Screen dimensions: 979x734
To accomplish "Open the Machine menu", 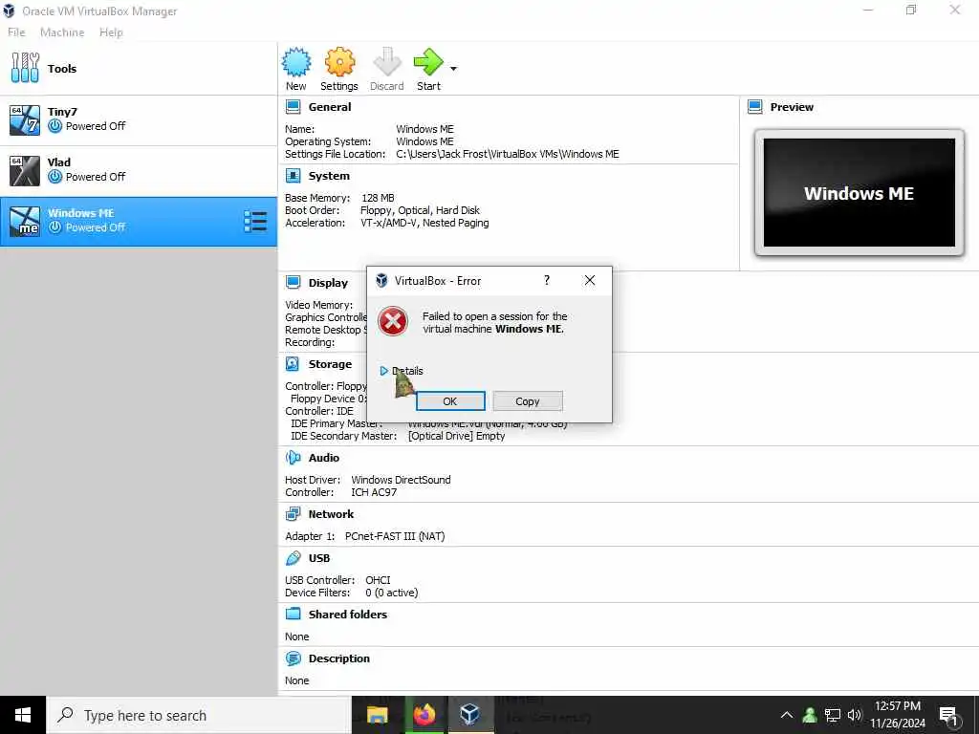I will [x=62, y=32].
